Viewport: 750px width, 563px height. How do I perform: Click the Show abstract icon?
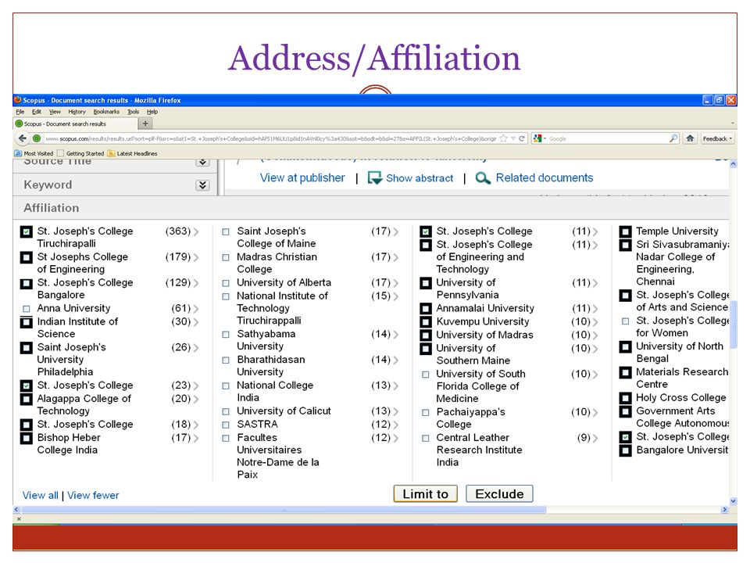click(x=374, y=178)
